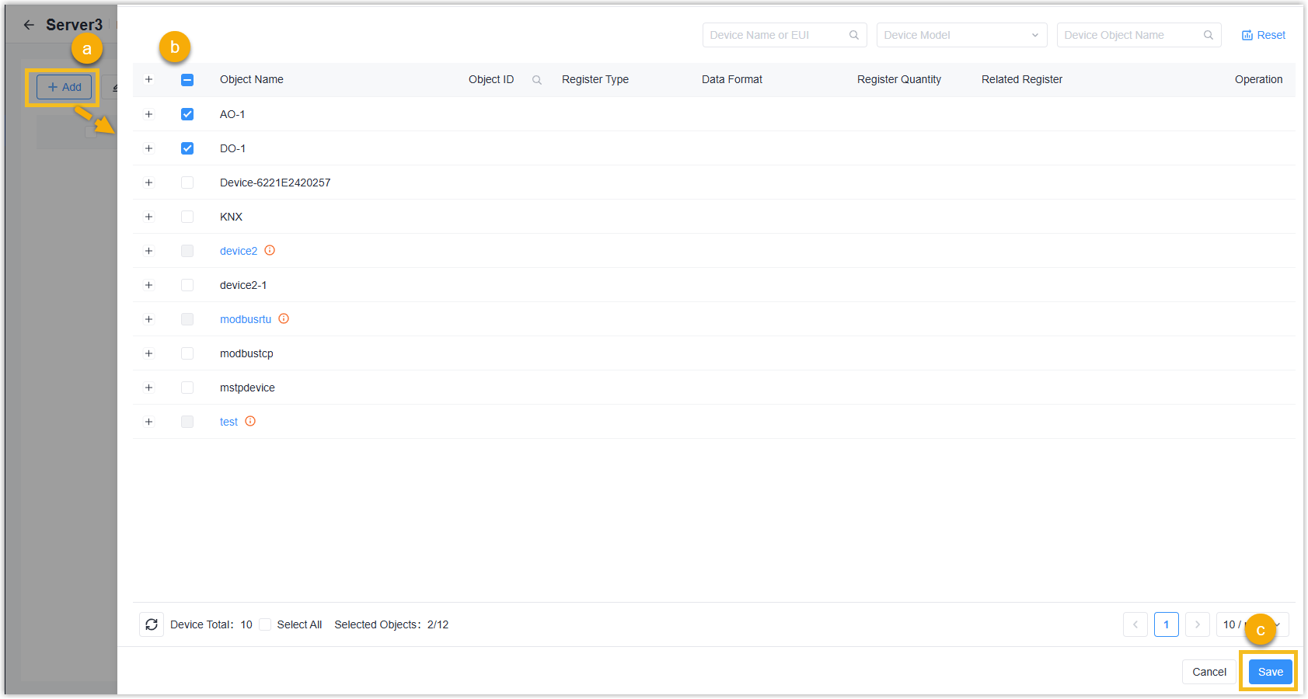Uncheck the AO-1 checkbox

[187, 114]
